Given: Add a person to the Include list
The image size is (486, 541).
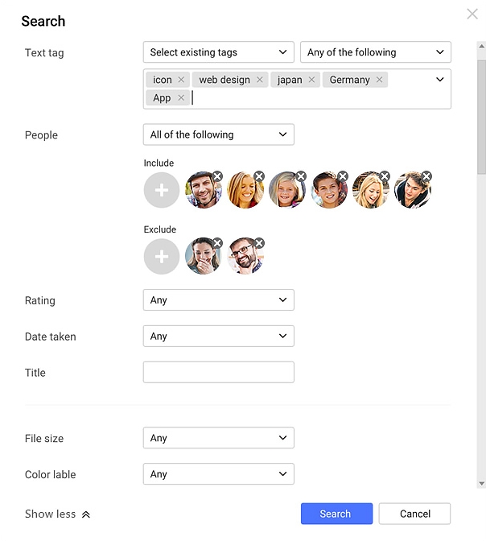Looking at the screenshot, I should pyautogui.click(x=162, y=190).
